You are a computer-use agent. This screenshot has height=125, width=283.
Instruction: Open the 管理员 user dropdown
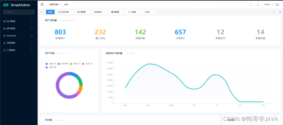[269, 5]
